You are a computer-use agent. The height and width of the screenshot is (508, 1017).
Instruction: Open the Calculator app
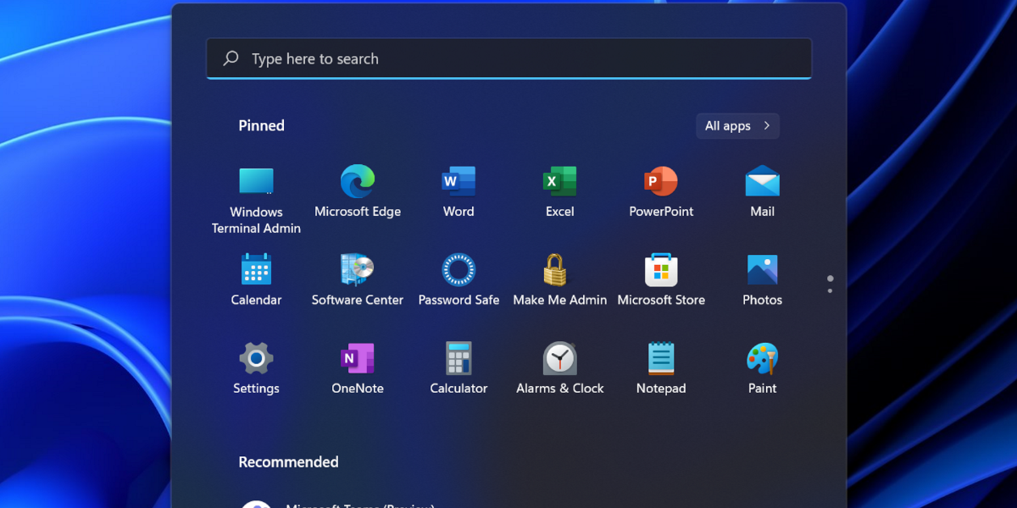[x=458, y=368]
